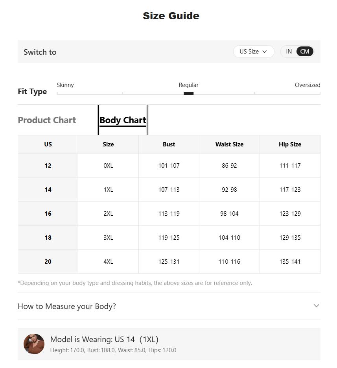Select the US 12 size row
Viewport: 337px width, 368px height.
pos(169,165)
